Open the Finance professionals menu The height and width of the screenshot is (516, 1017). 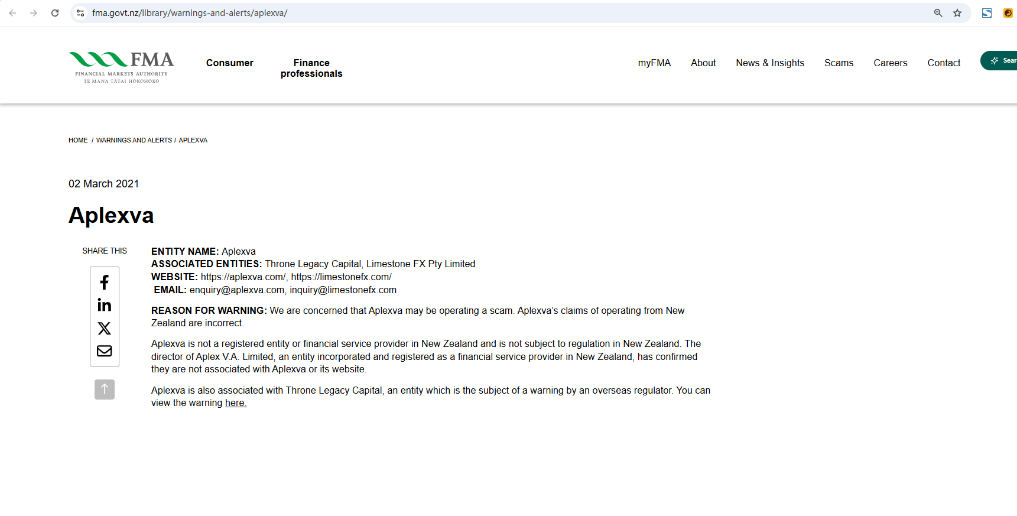click(x=311, y=68)
